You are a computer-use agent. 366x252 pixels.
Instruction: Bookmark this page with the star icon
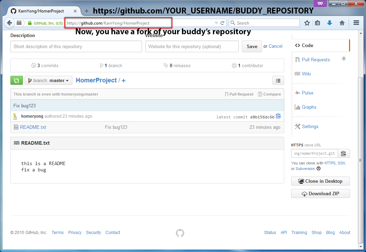click(x=307, y=23)
